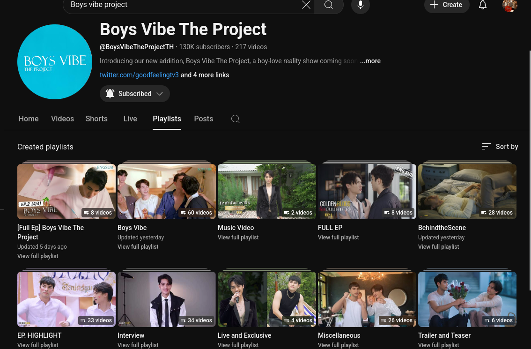Click the 28 videos badge on BehindtheScene
The height and width of the screenshot is (349, 531).
[497, 213]
